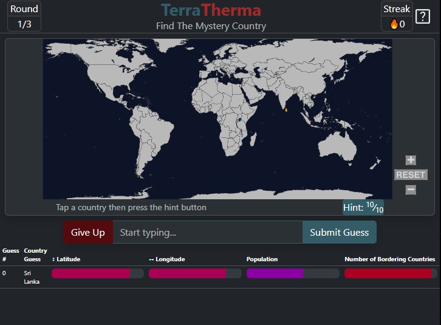This screenshot has width=441, height=325.
Task: Click the Round 1/3 indicator
Action: pyautogui.click(x=24, y=16)
